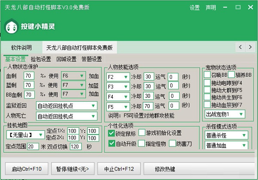
Task: Click the 按键小精灵 logo icon
Action: (11, 27)
